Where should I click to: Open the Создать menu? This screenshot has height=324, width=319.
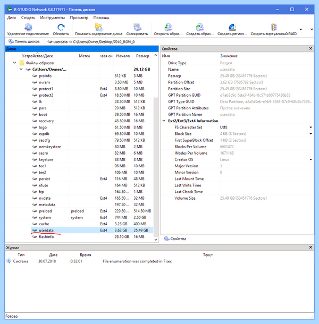click(28, 18)
